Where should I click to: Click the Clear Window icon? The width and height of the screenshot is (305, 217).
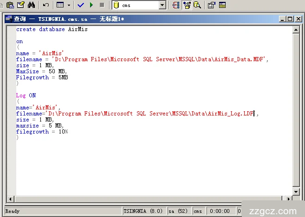[20, 5]
